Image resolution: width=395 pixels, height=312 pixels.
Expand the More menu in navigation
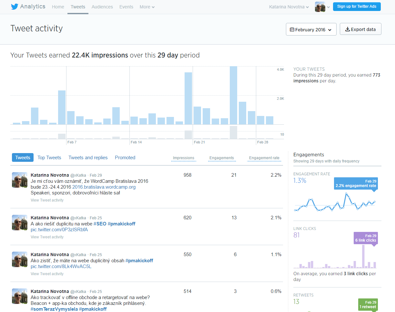(x=147, y=7)
